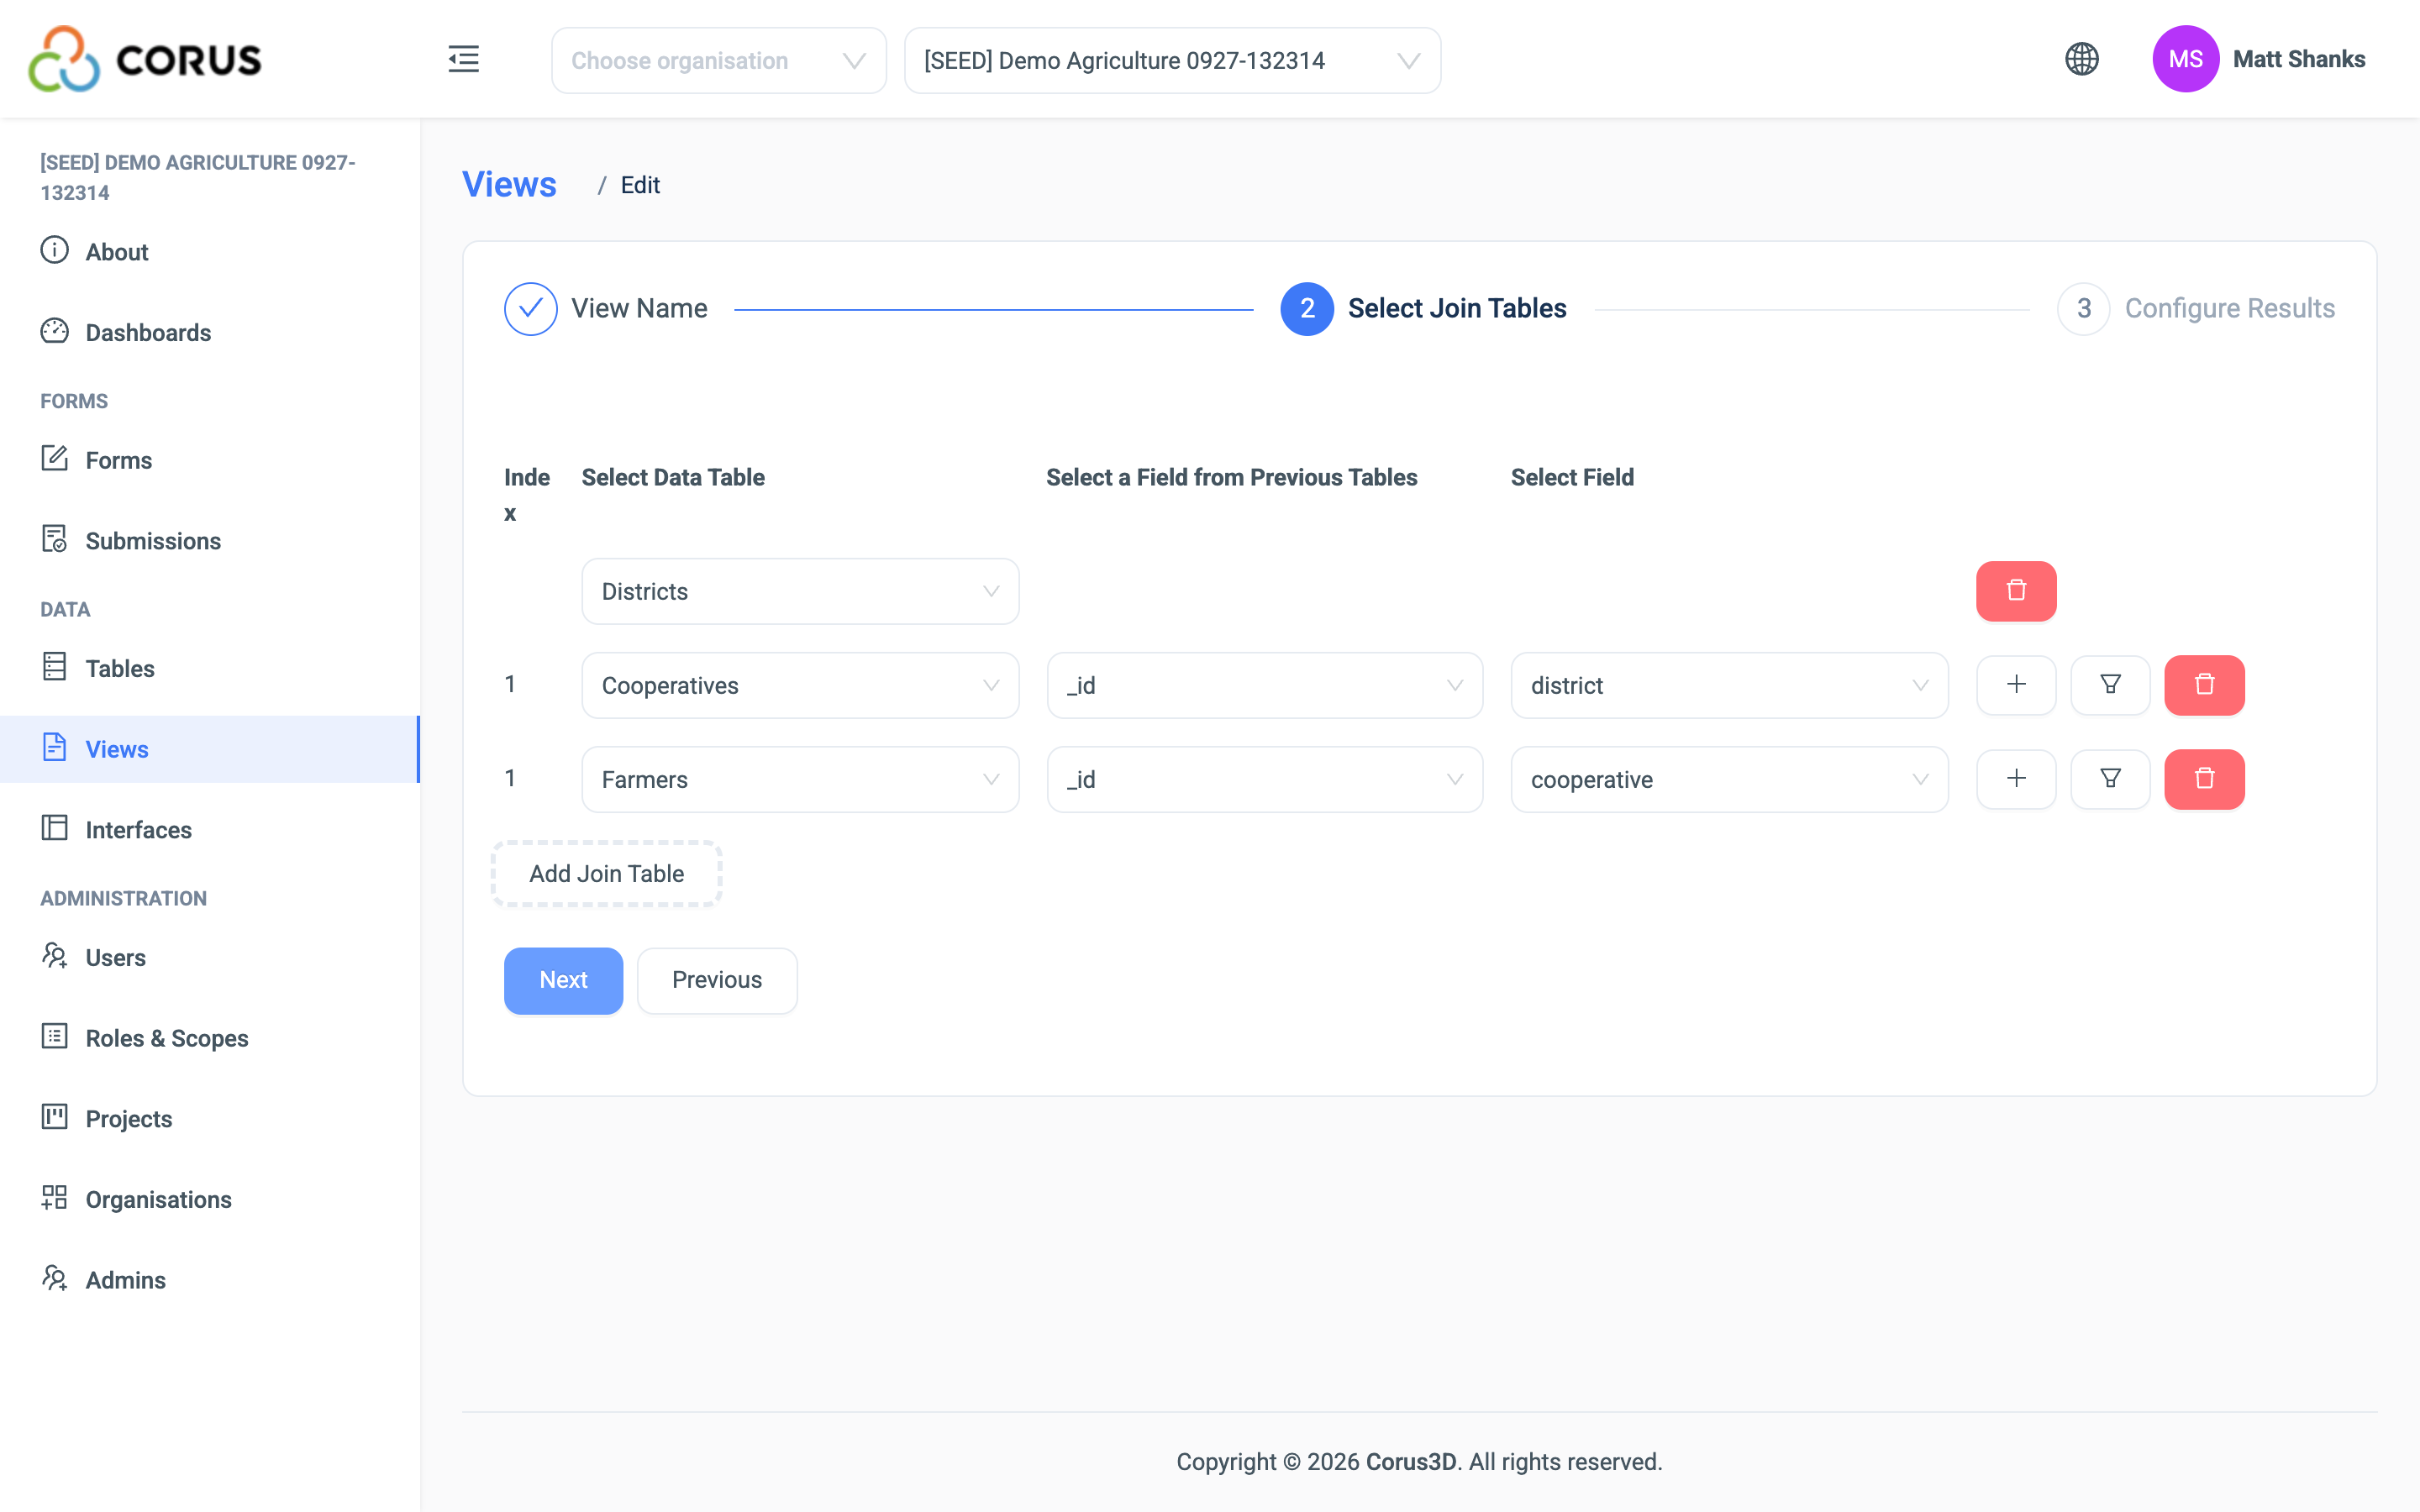Expand the Farmers data table dropdown
The image size is (2420, 1512).
800,779
